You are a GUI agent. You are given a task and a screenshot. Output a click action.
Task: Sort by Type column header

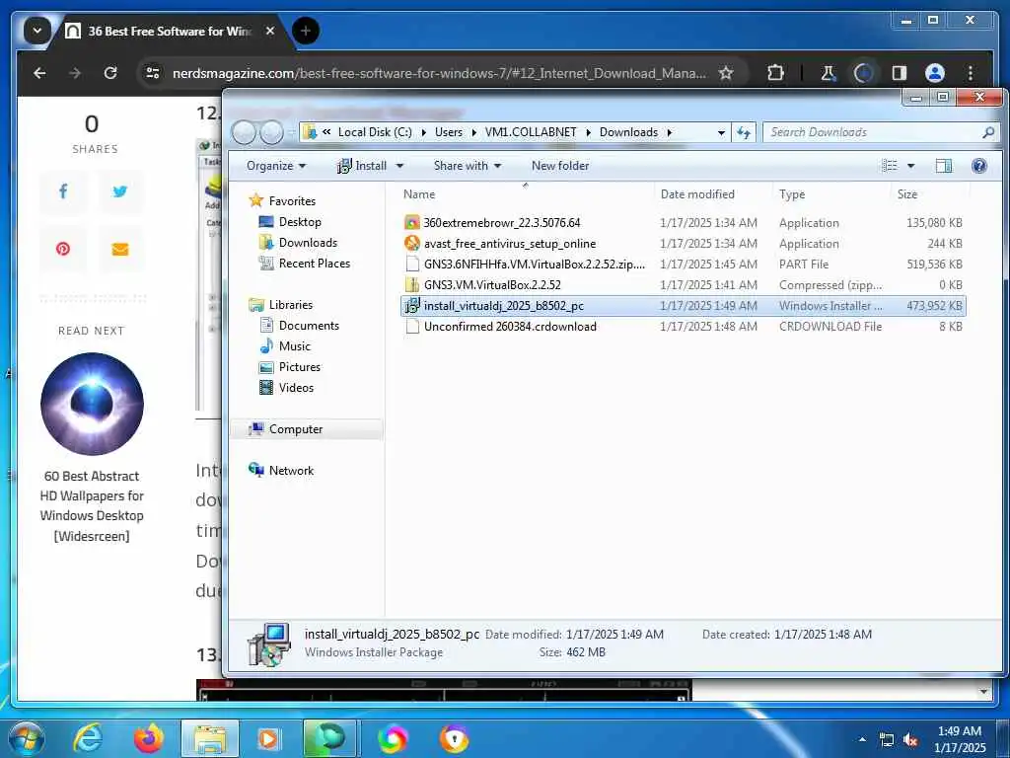[830, 194]
